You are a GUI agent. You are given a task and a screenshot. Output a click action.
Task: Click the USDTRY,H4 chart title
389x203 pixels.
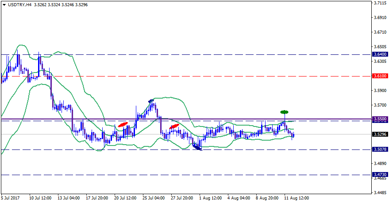pyautogui.click(x=19, y=4)
